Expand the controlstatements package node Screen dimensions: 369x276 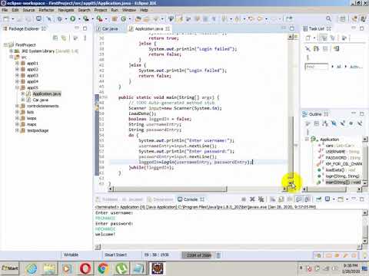pos(17,106)
